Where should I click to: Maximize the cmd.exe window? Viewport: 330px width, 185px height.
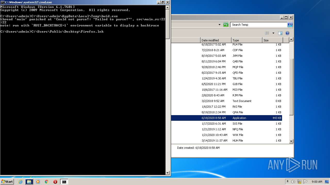(163, 2)
